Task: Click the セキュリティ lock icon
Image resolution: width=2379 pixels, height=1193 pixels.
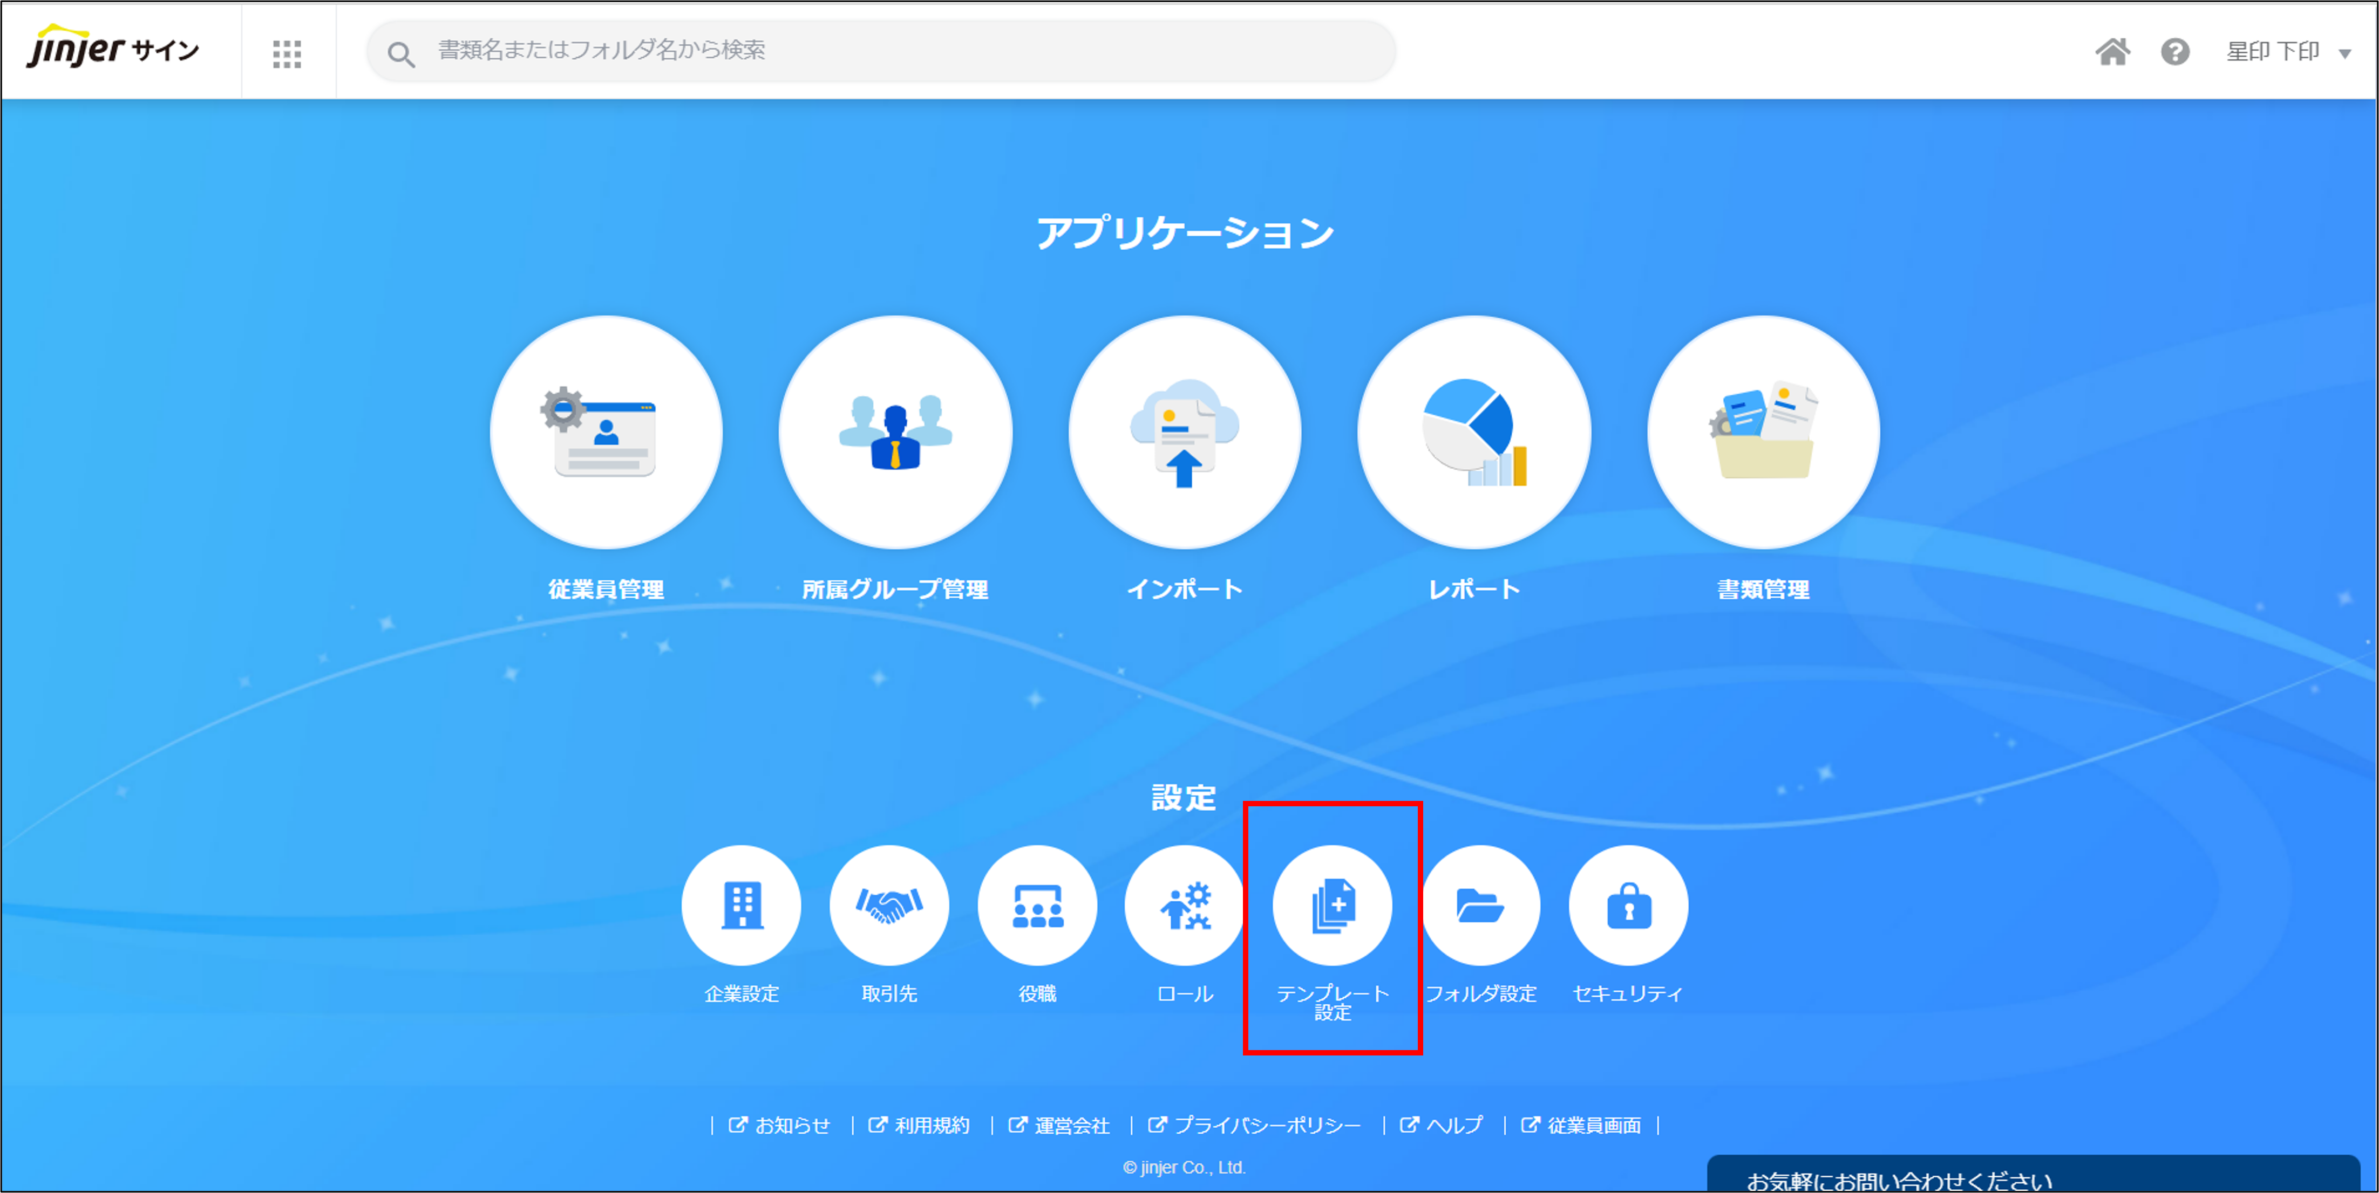Action: click(x=1628, y=905)
